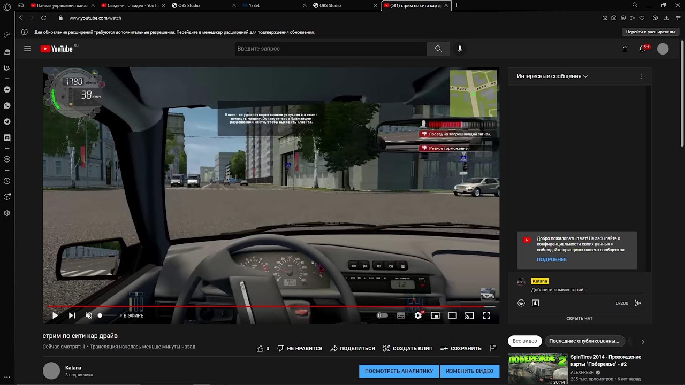Open the upload/create video icon
685x385 pixels.
pyautogui.click(x=625, y=49)
